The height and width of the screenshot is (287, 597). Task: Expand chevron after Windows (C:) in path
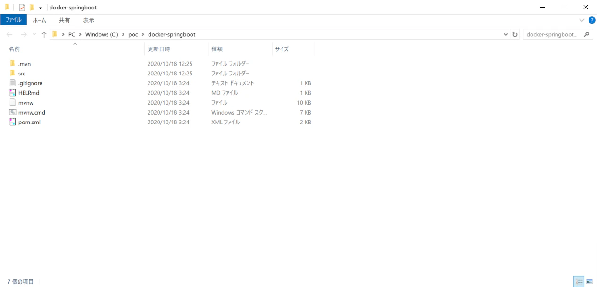click(x=123, y=34)
